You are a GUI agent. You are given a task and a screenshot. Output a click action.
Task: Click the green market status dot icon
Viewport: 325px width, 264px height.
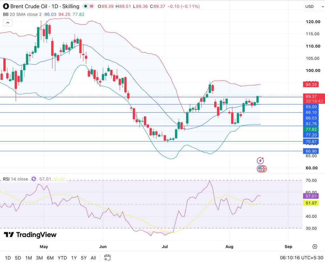(x=85, y=6)
